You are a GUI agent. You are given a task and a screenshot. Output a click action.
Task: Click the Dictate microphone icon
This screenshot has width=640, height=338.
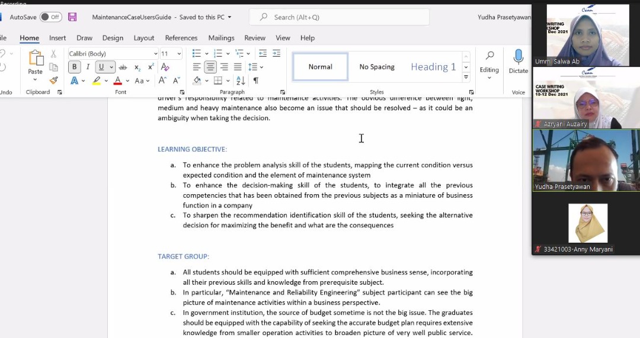coord(519,57)
